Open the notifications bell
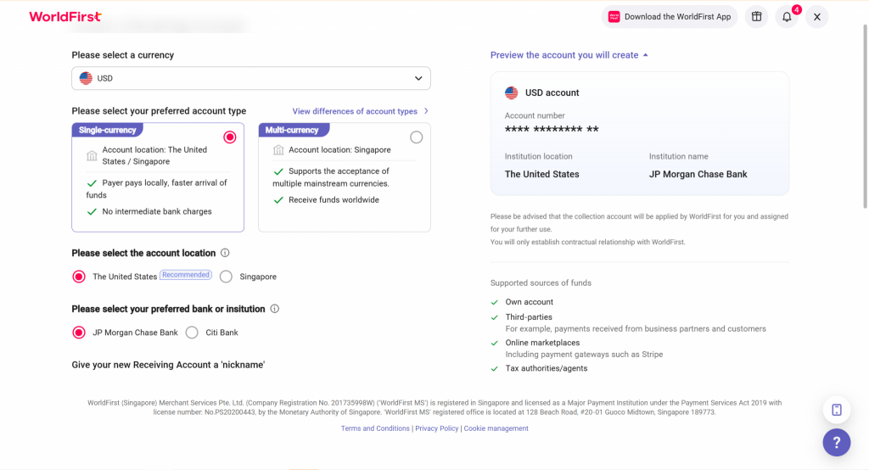This screenshot has width=869, height=470. click(x=787, y=17)
